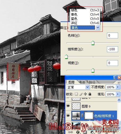Click the 饱和度 saturation slider handle

tap(66, 57)
